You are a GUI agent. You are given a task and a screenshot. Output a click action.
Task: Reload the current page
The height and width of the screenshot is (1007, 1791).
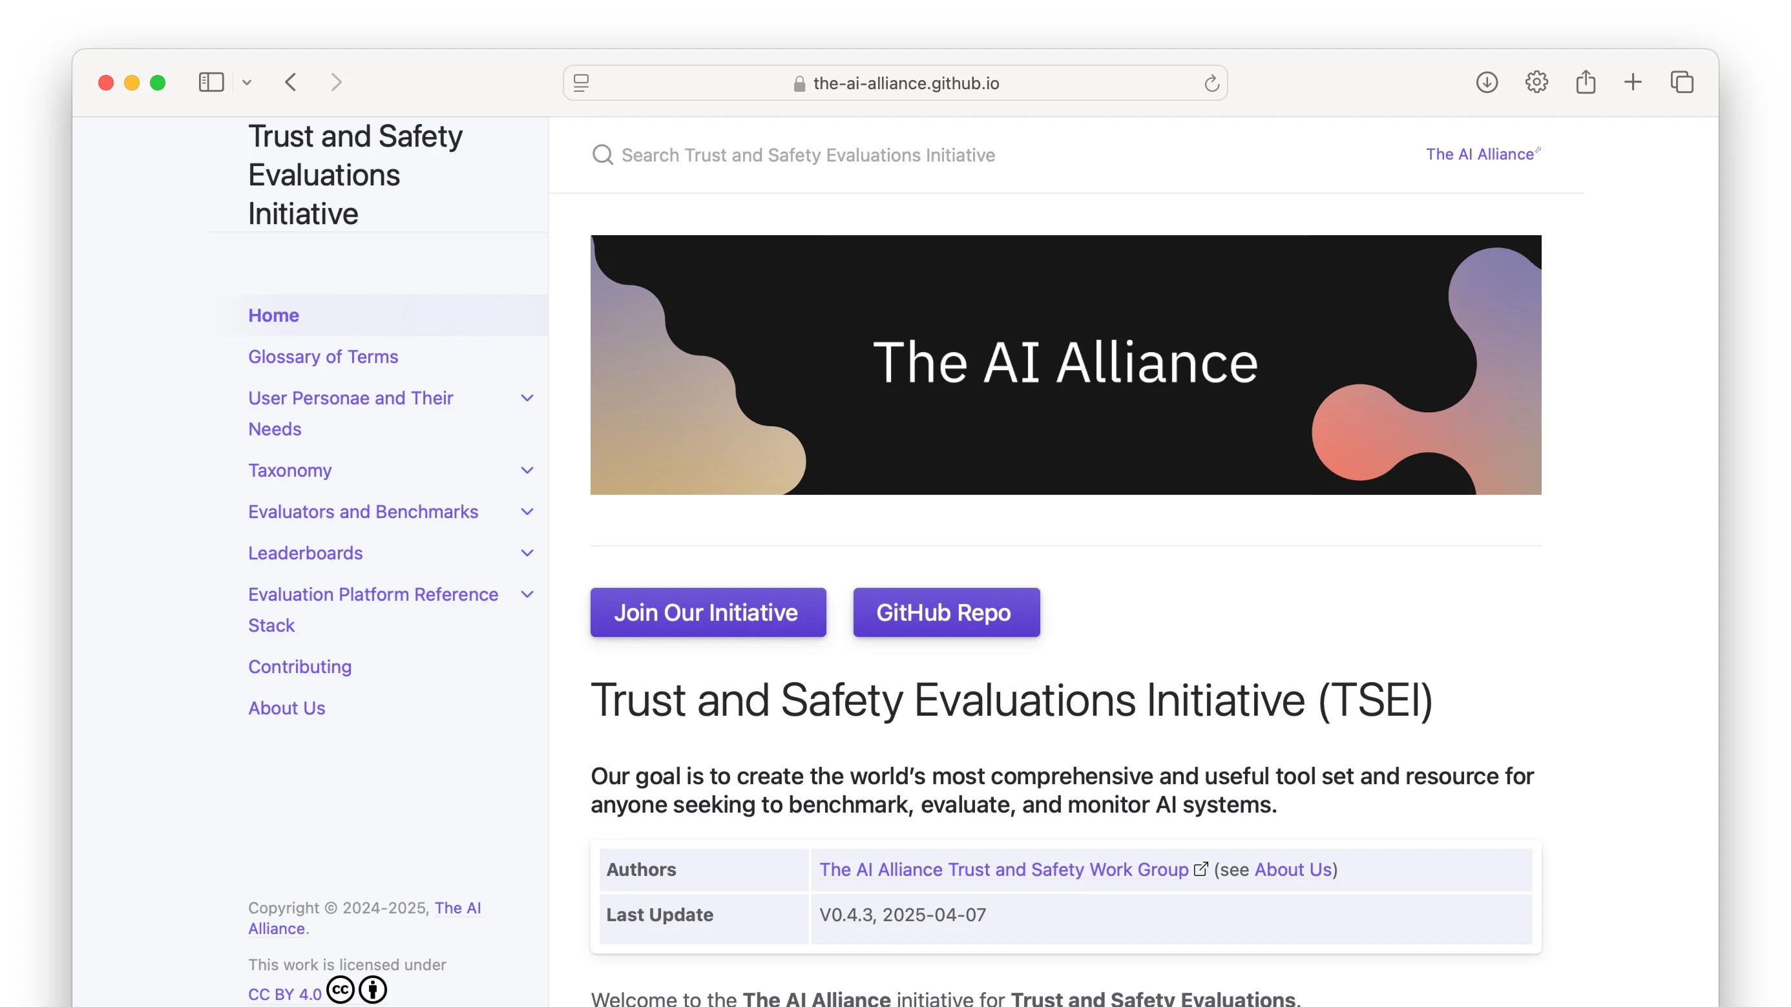tap(1211, 83)
